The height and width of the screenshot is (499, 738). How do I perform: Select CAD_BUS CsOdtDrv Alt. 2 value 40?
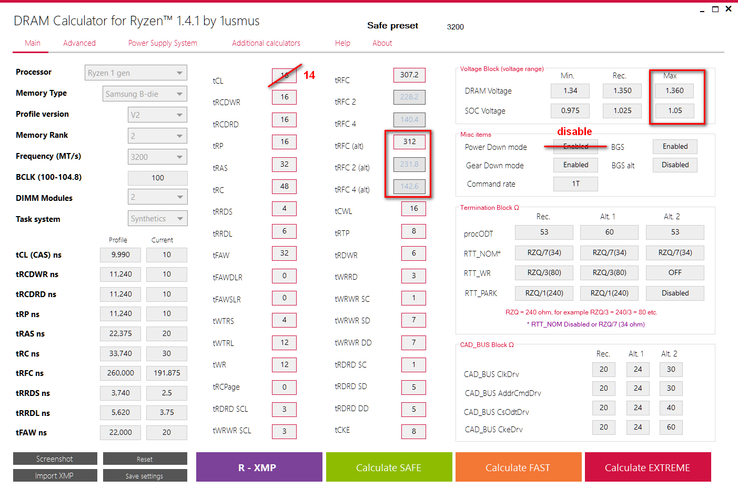pyautogui.click(x=671, y=408)
